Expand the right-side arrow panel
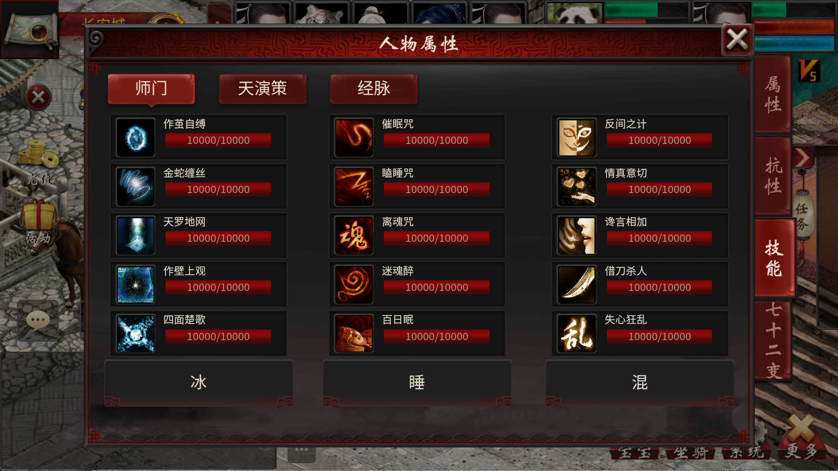 click(802, 157)
